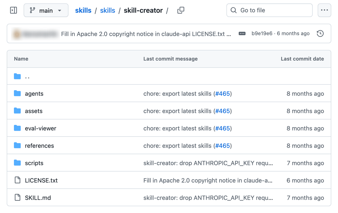The width and height of the screenshot is (338, 213).
Task: Open pull request #465 in eval-viewer row
Action: 223,128
